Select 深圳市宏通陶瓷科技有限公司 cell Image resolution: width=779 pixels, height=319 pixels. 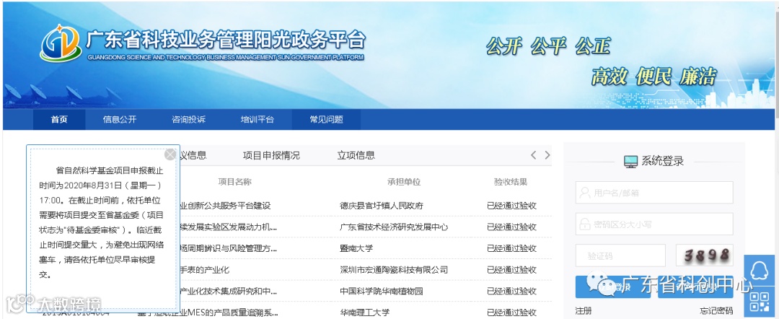pyautogui.click(x=394, y=270)
